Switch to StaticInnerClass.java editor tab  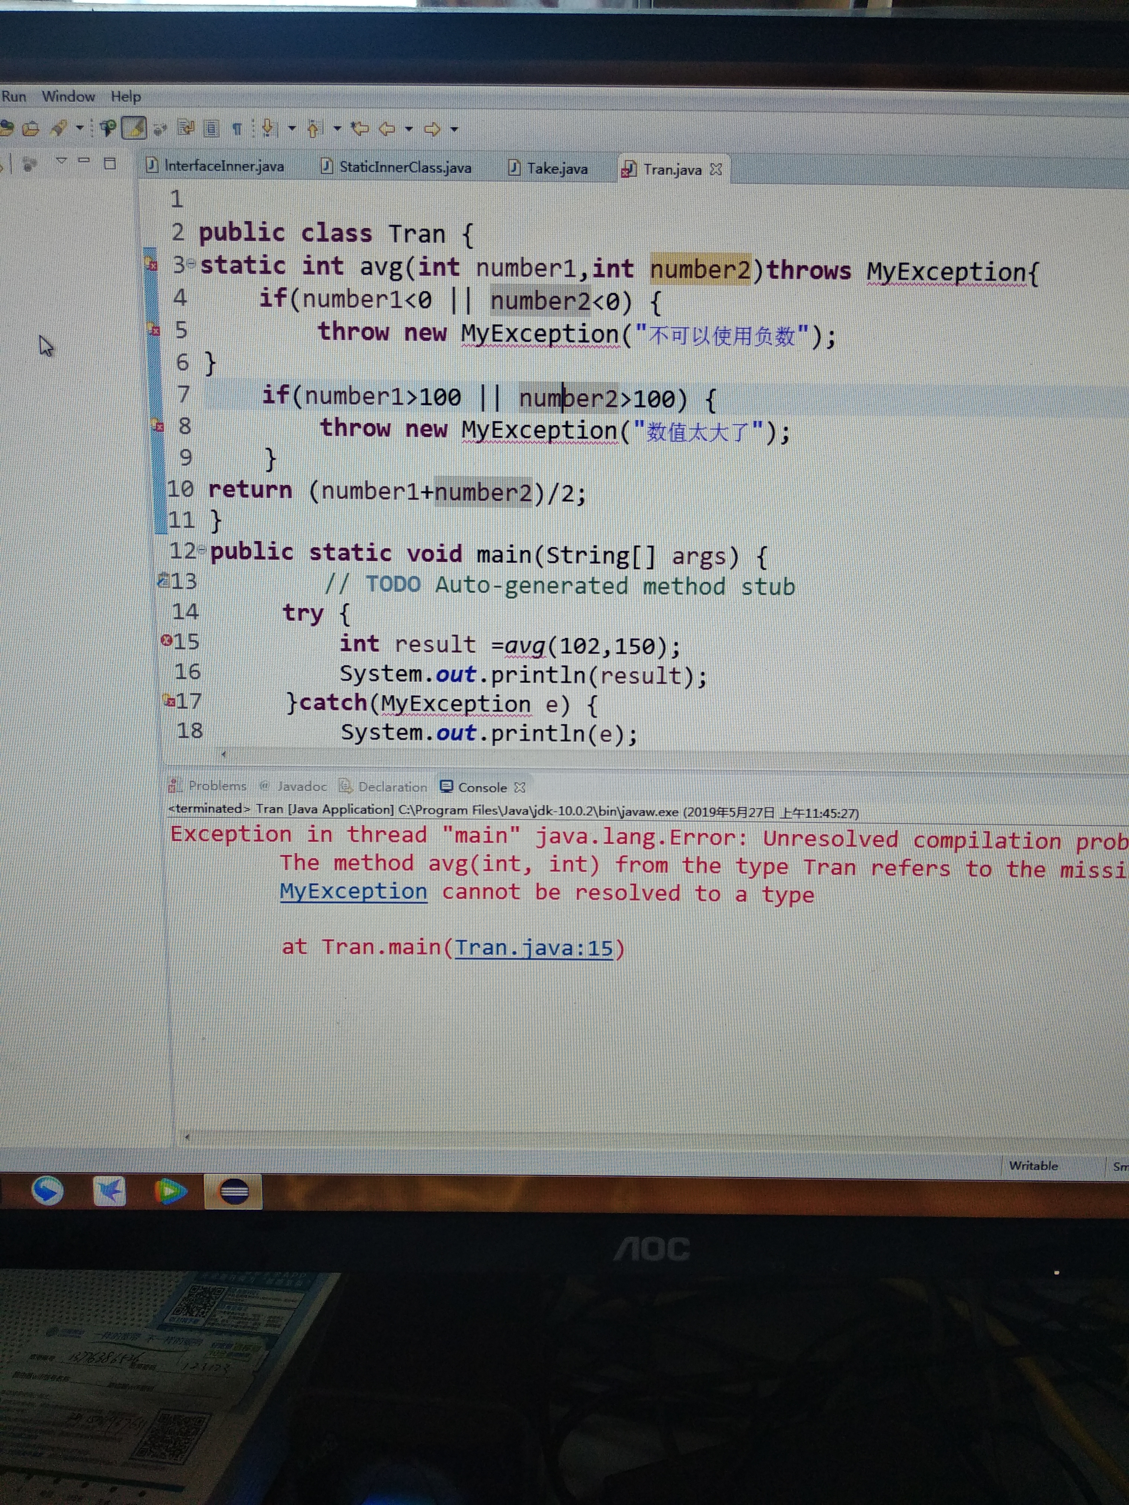[397, 167]
